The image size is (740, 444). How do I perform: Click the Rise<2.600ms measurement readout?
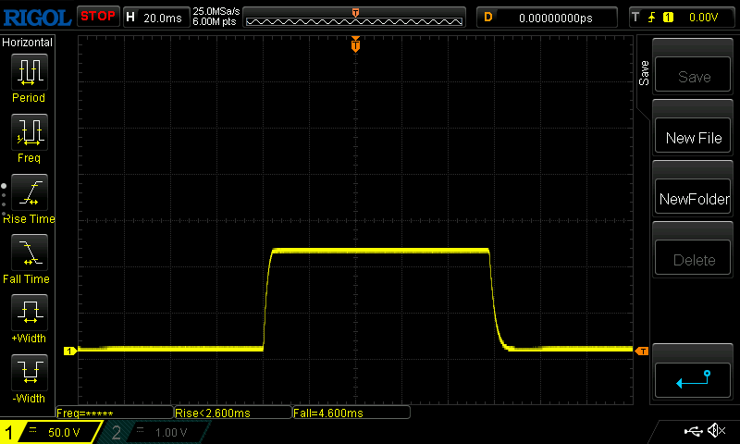[x=233, y=413]
